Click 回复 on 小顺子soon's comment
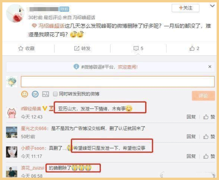Screen dimensions: 219x180 tap(191, 156)
